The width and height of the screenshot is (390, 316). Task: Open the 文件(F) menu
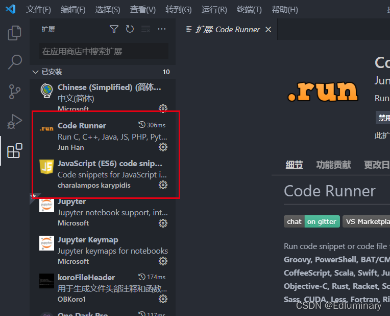click(39, 10)
